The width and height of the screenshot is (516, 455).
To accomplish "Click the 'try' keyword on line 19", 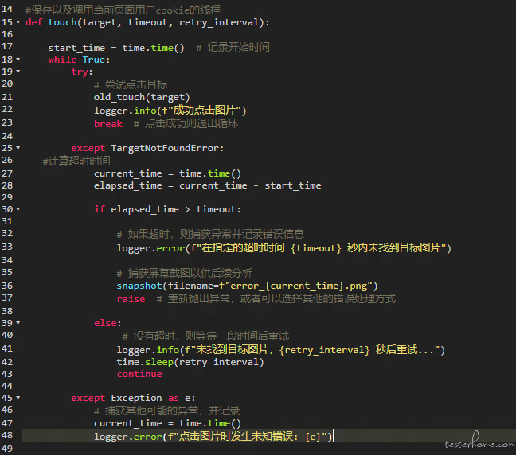I will [x=80, y=72].
